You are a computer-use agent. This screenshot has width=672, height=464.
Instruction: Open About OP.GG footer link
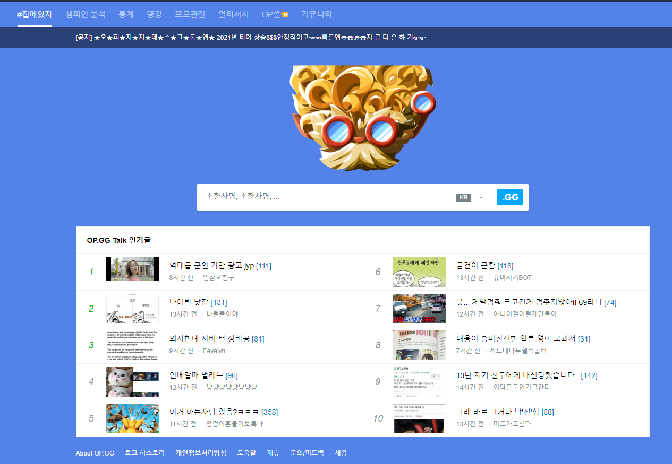[x=95, y=453]
